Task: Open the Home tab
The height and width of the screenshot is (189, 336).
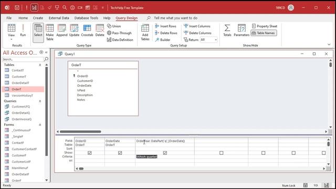Action: click(23, 18)
